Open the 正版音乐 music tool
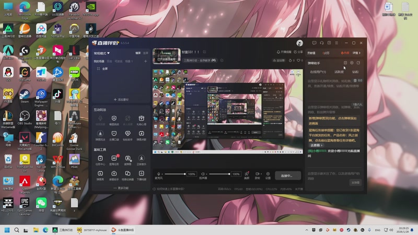The width and height of the screenshot is (418, 235). click(142, 160)
